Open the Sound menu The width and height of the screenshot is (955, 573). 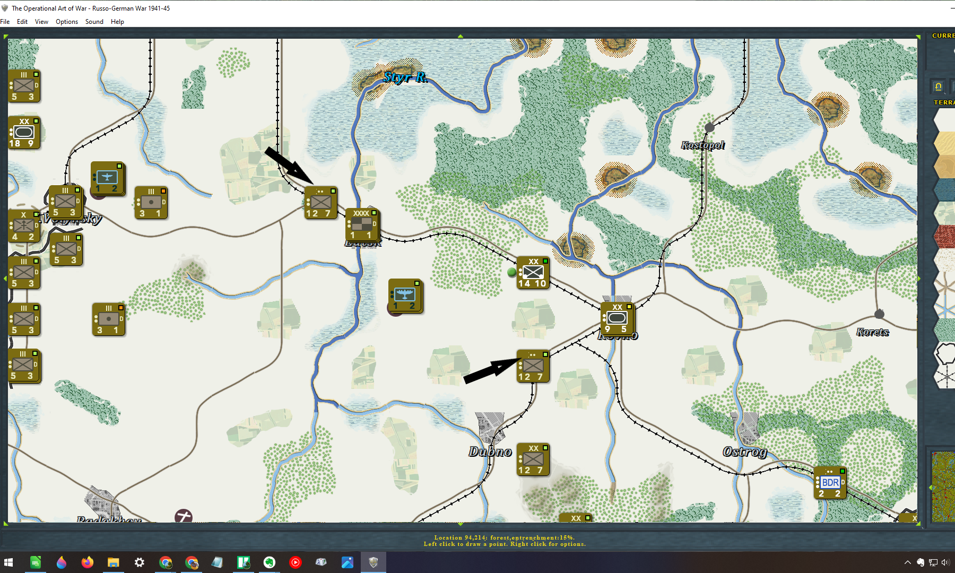pyautogui.click(x=94, y=22)
